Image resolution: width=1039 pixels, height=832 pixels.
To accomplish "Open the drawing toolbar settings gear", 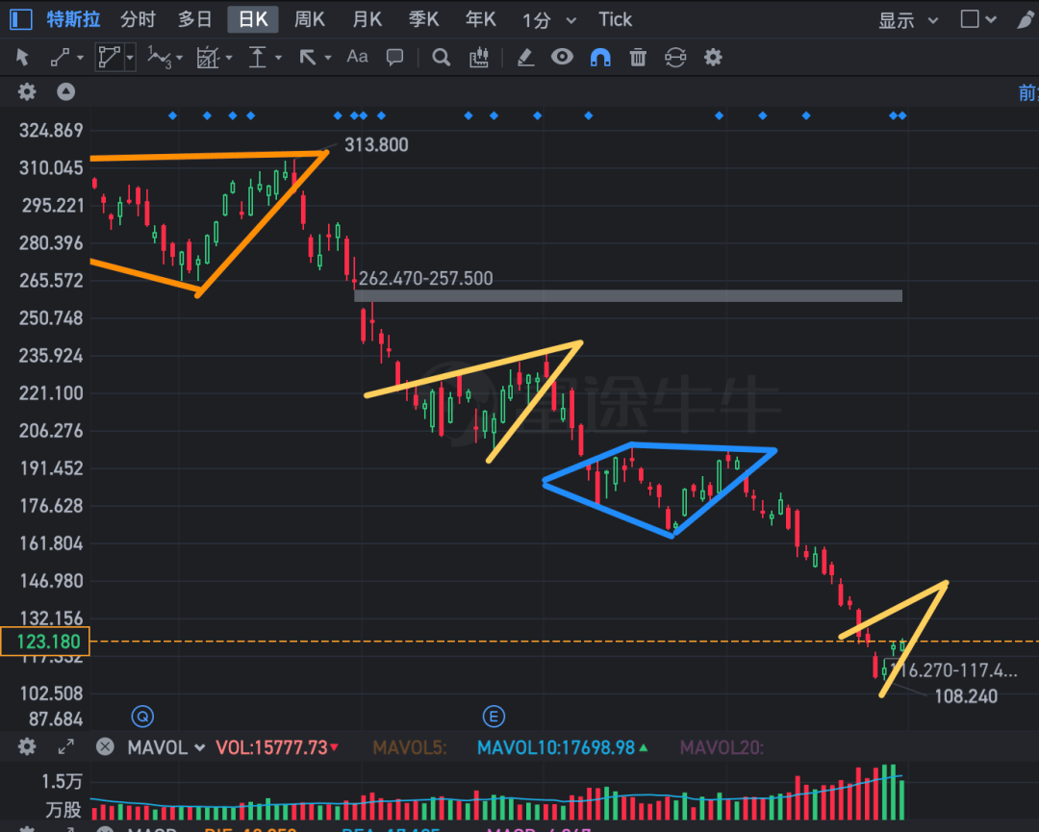I will click(713, 58).
